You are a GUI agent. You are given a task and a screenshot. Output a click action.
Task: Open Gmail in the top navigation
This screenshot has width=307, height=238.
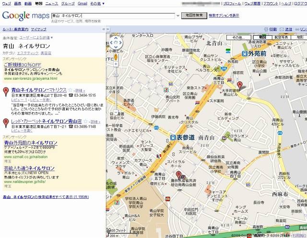[82, 3]
